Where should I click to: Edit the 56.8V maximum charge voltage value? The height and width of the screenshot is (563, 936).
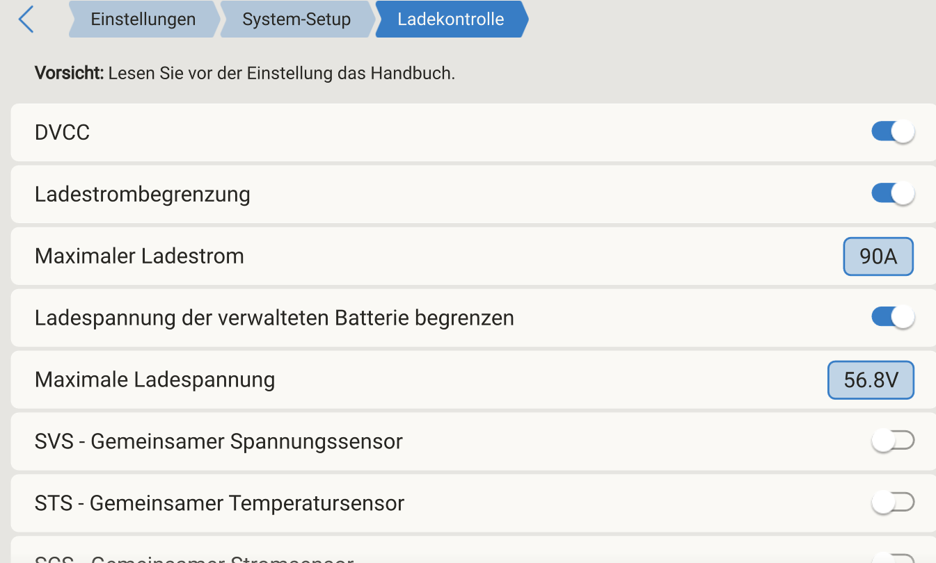870,380
